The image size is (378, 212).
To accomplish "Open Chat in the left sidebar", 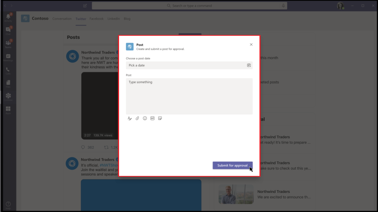I will coord(8,30).
